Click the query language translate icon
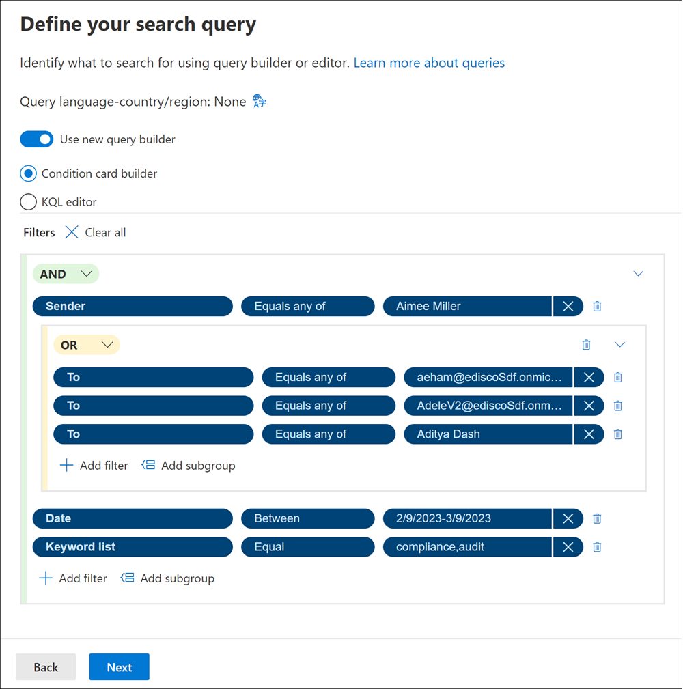 (x=258, y=100)
